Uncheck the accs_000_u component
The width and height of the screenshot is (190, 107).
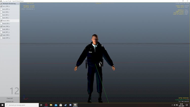pos(1,6)
